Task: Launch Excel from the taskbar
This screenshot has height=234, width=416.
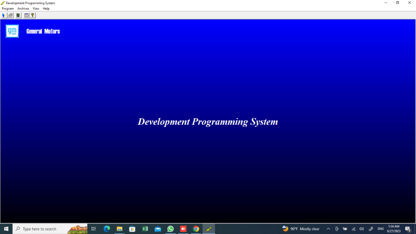Action: (145, 229)
